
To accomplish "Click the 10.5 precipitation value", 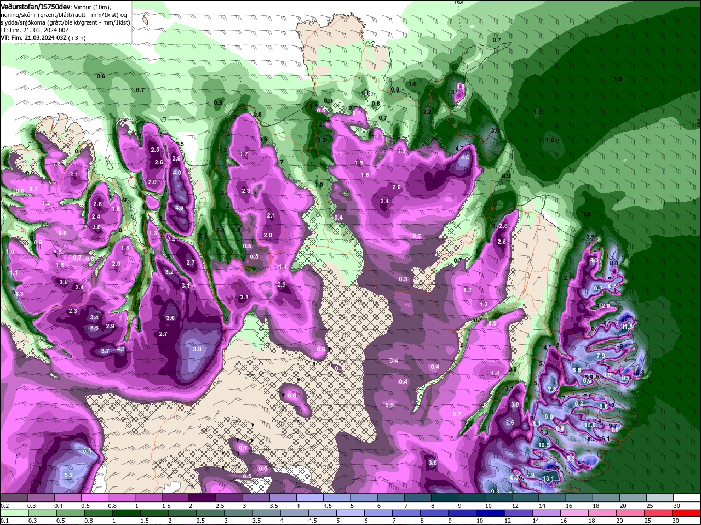I will pyautogui.click(x=543, y=445).
